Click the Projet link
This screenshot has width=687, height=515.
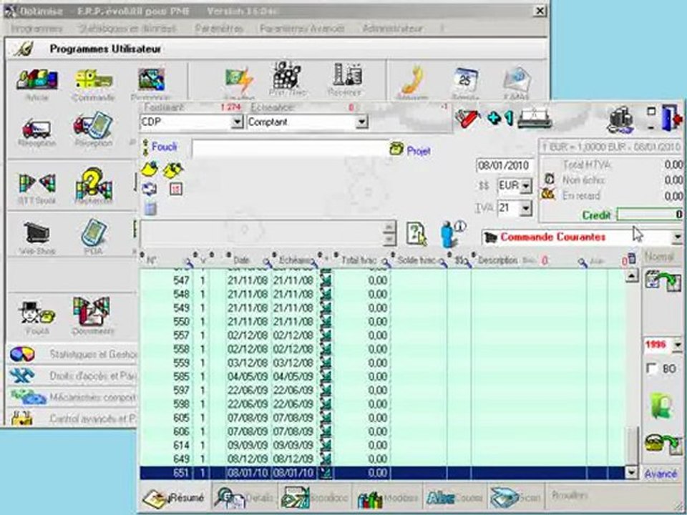click(419, 151)
